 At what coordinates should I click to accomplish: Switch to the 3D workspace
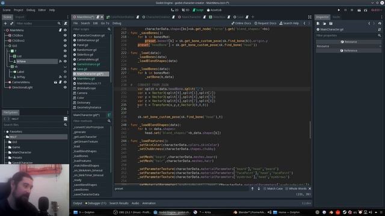186,10
